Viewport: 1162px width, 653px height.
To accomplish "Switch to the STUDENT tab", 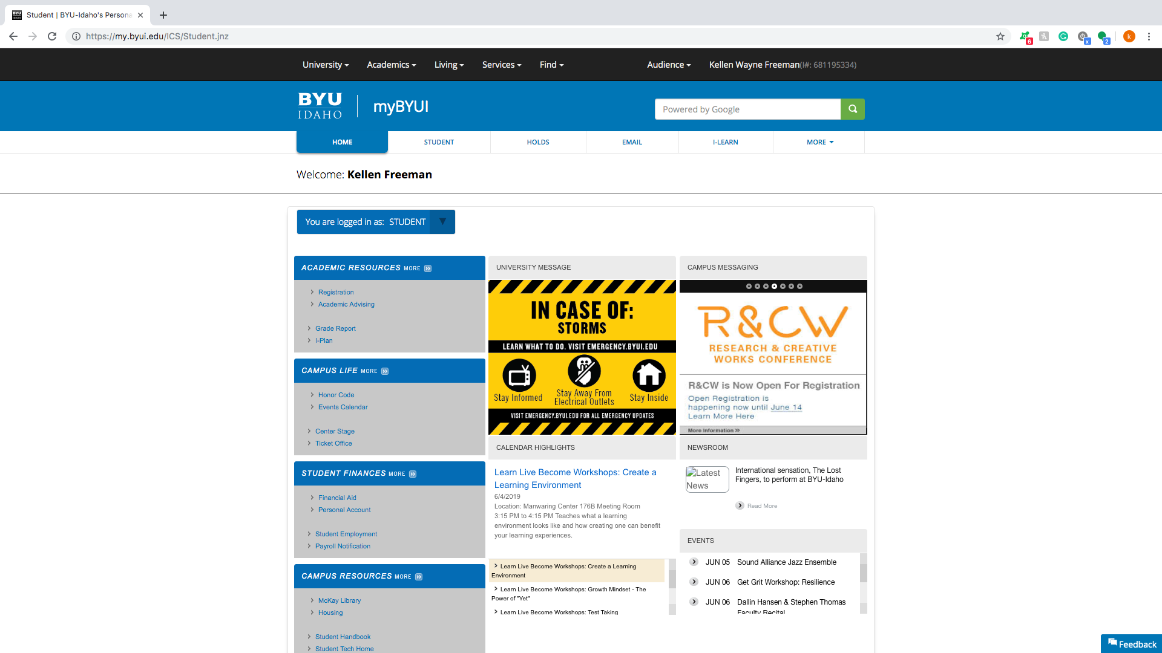I will tap(439, 142).
